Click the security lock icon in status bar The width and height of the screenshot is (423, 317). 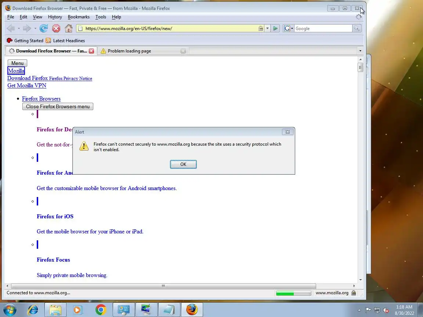[x=354, y=293]
